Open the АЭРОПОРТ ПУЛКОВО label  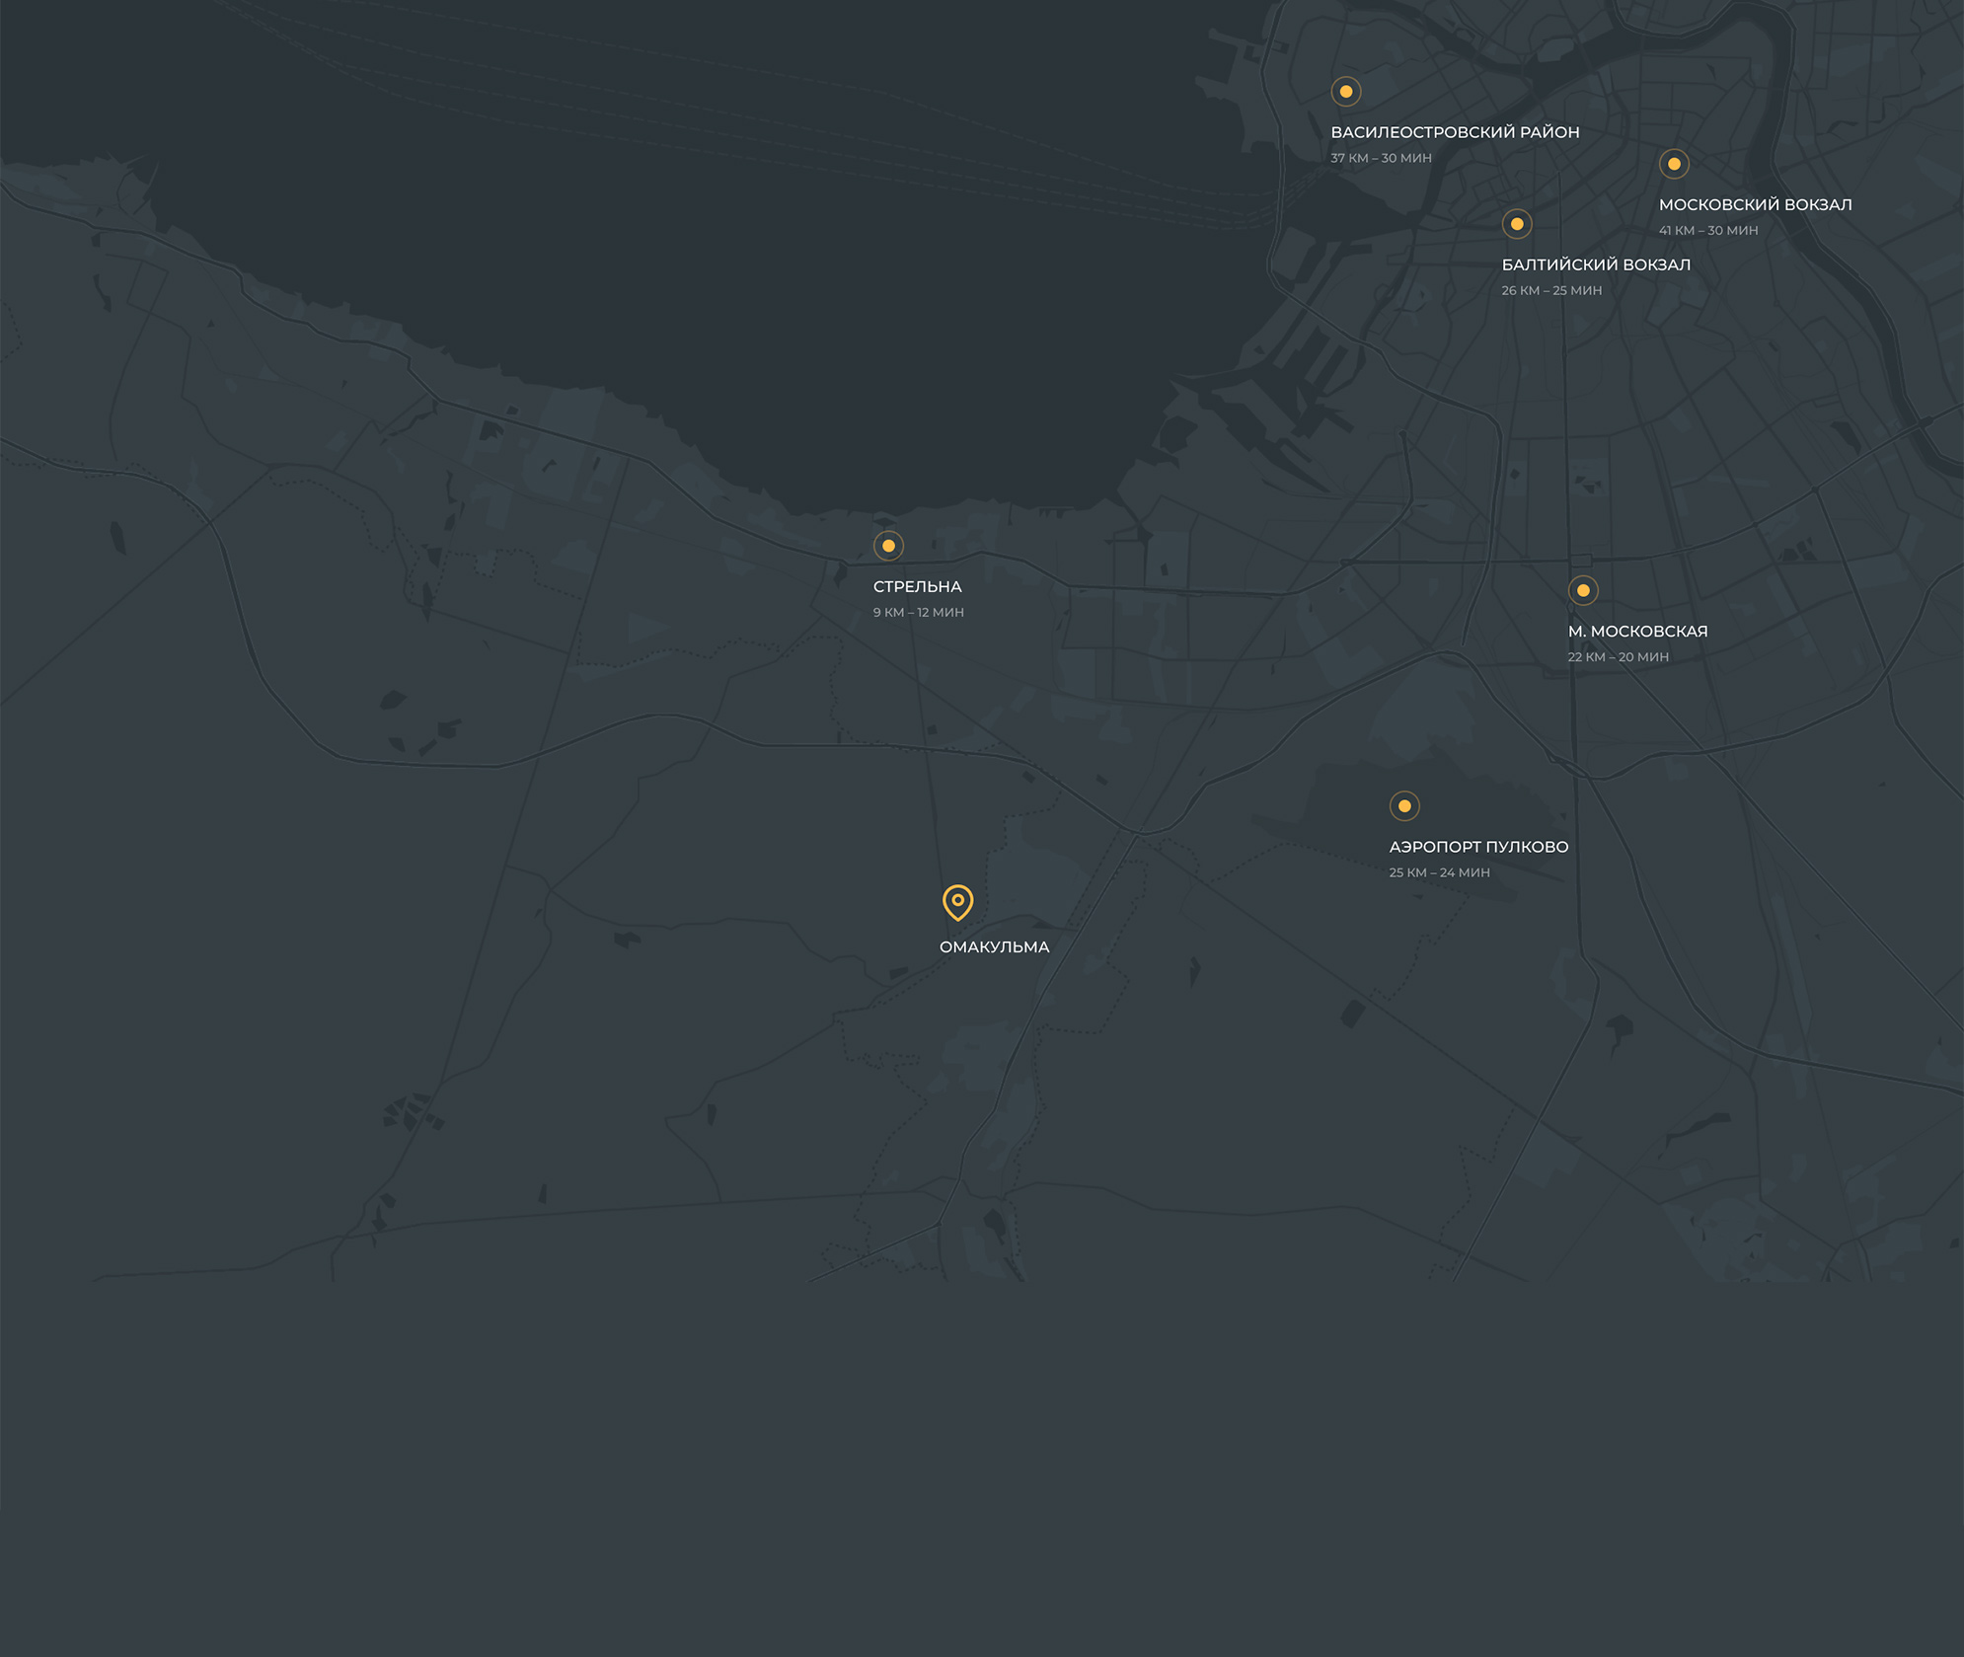point(1478,847)
